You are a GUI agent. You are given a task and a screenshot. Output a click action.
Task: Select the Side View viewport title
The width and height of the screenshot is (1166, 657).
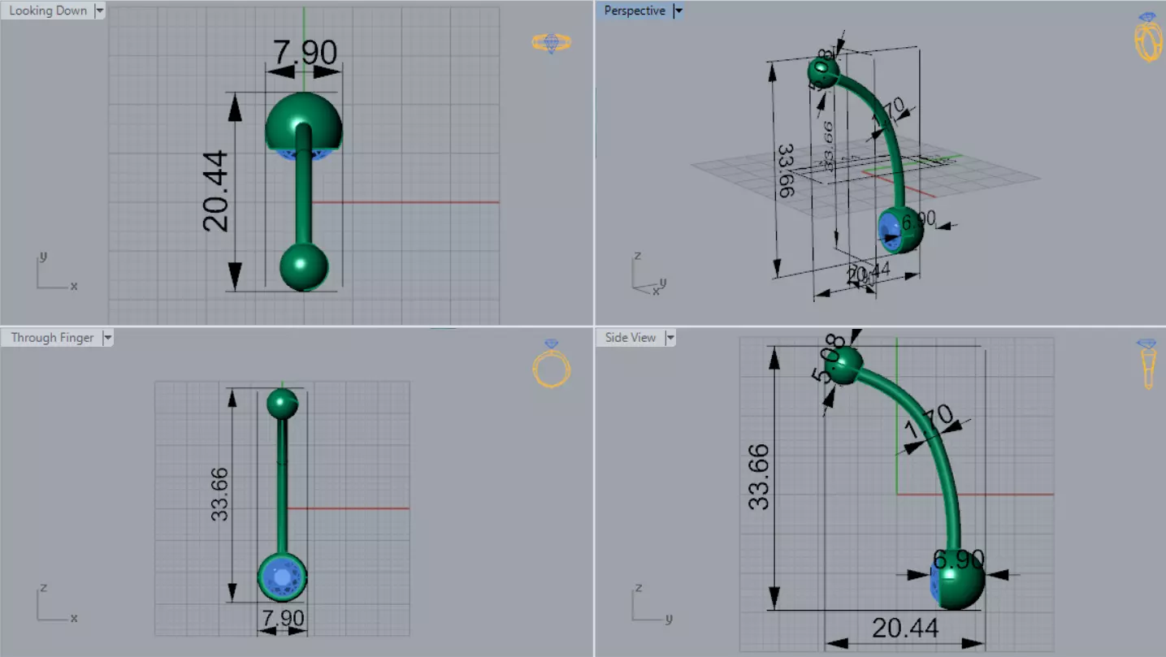pos(631,338)
